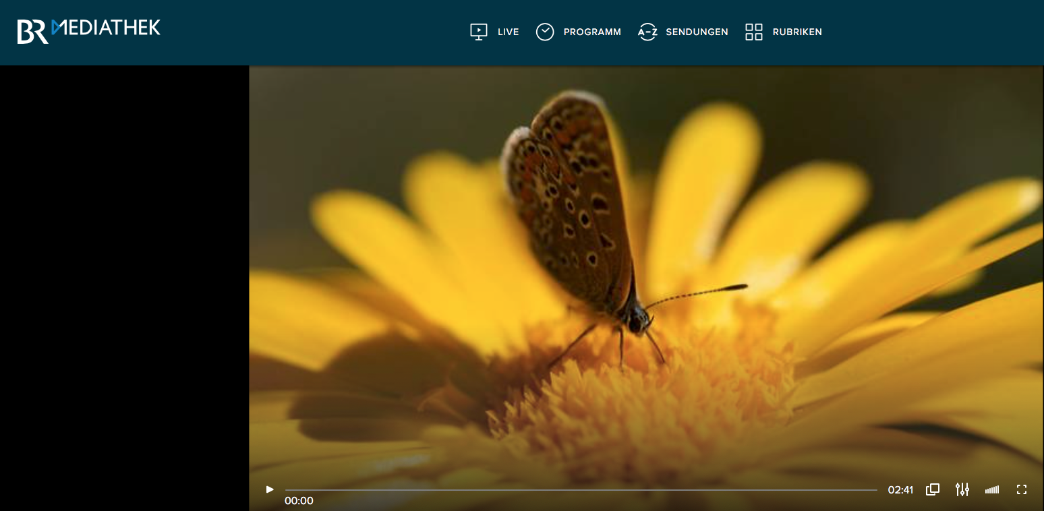Open the BR Mediathek home logo
Image resolution: width=1044 pixels, height=511 pixels.
pyautogui.click(x=89, y=31)
